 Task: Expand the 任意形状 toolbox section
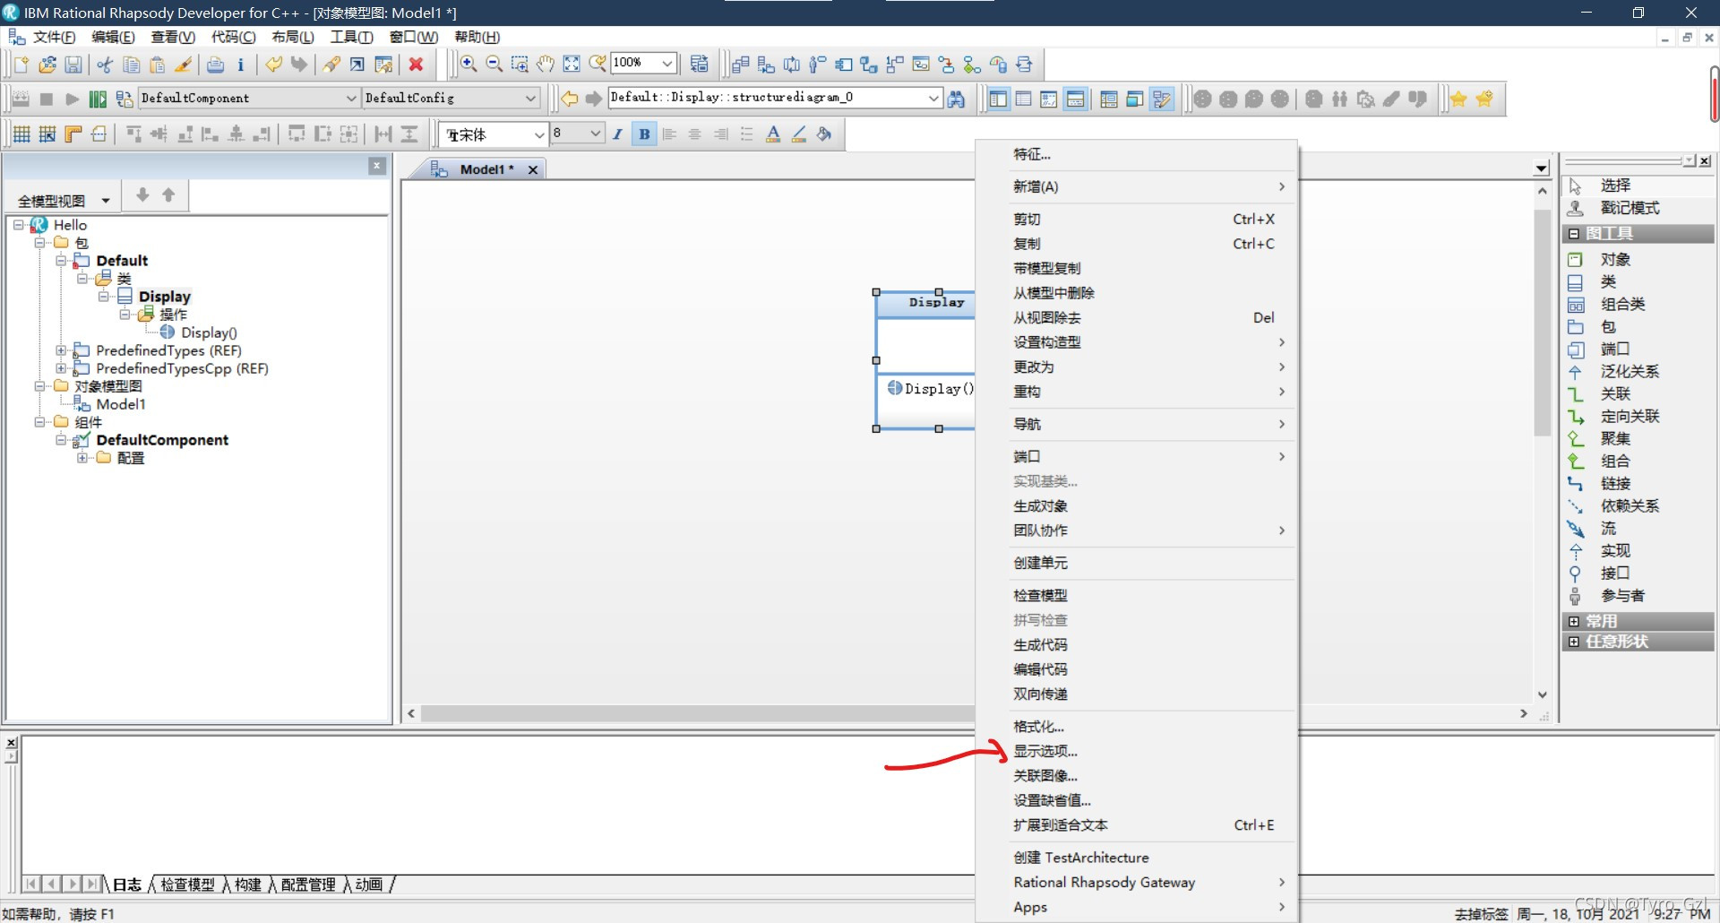(1574, 642)
